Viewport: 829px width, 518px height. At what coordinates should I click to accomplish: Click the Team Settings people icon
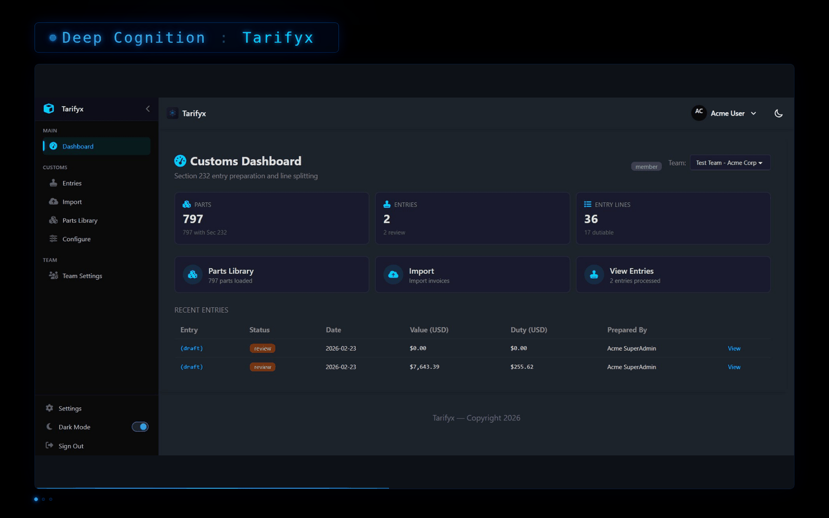[54, 276]
